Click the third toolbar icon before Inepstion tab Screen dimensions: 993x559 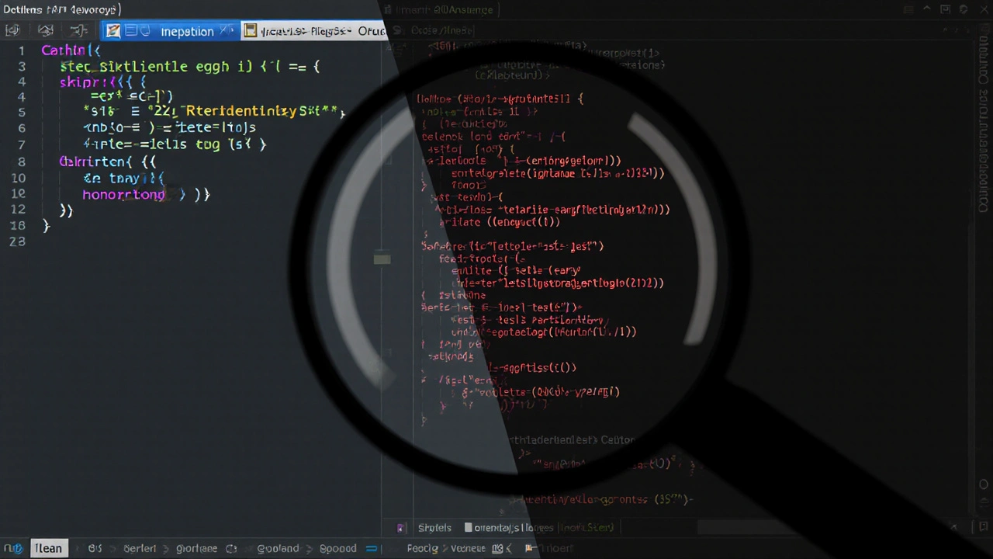78,31
